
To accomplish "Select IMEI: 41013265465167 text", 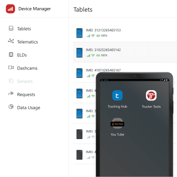I will pos(103,70).
